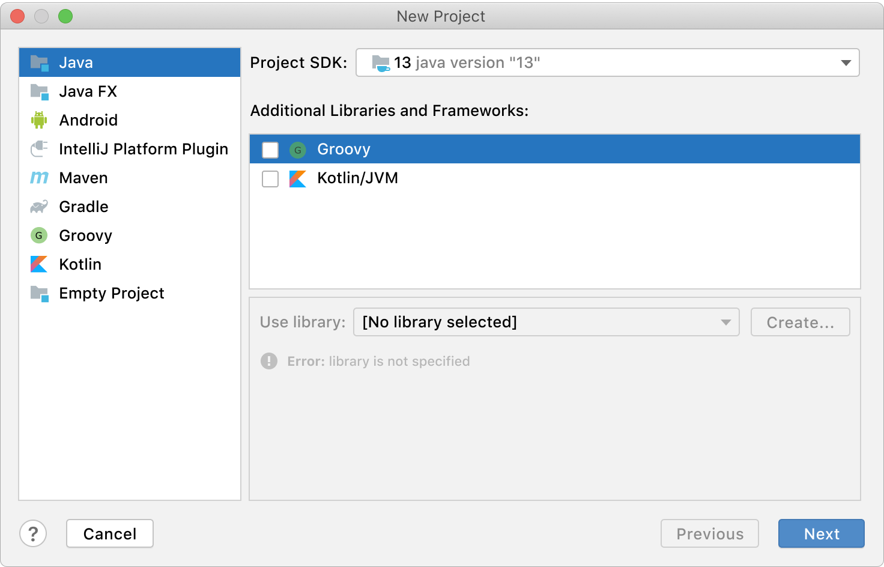Screen dimensions: 884x567
Task: Open help with the question mark button
Action: click(x=33, y=533)
